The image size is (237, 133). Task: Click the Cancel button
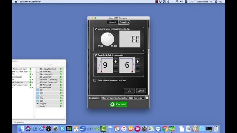(141, 91)
